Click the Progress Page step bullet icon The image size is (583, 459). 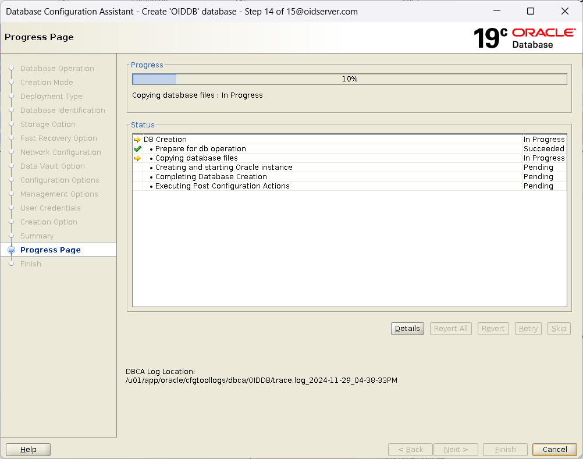pos(11,250)
